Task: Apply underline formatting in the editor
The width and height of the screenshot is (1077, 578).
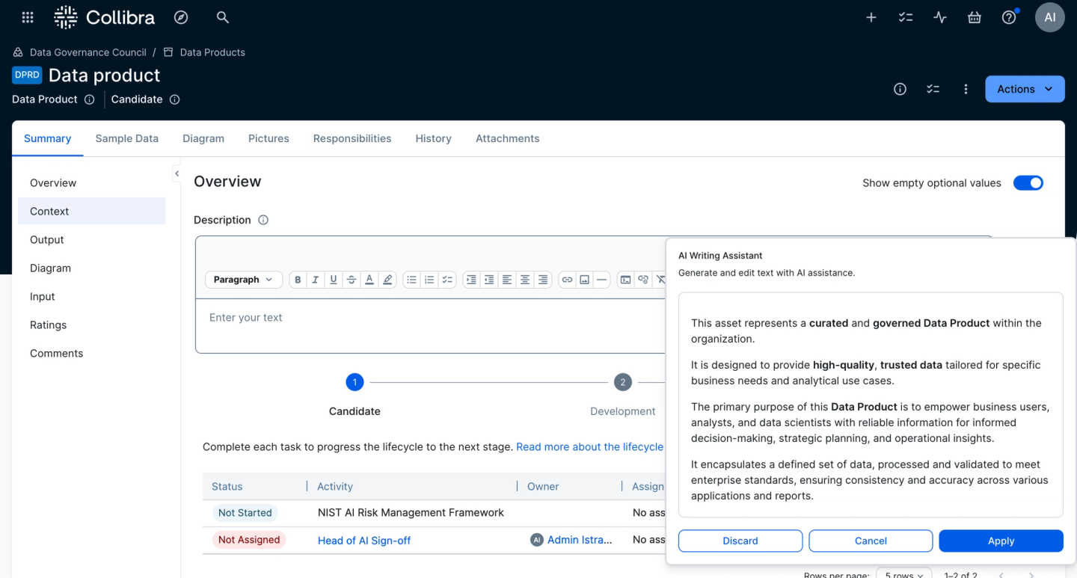Action: (x=333, y=279)
